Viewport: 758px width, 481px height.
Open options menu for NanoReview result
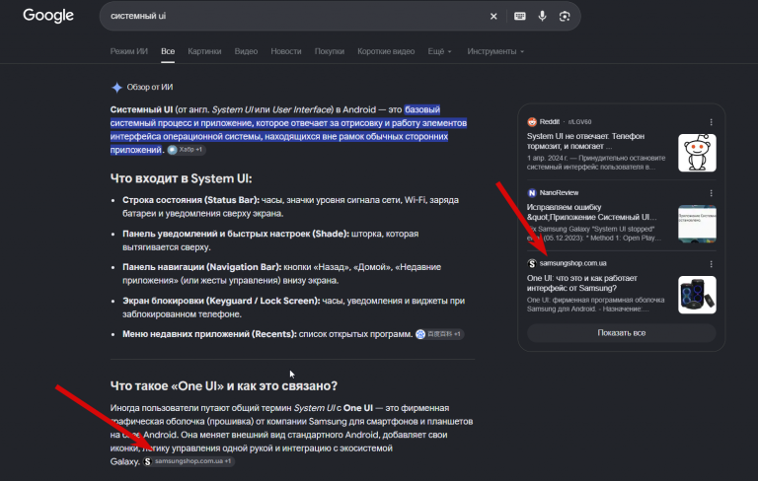(711, 193)
